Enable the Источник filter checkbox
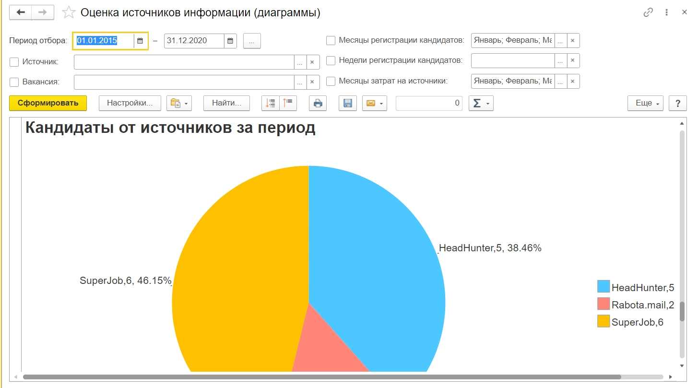The height and width of the screenshot is (388, 698). pyautogui.click(x=14, y=62)
